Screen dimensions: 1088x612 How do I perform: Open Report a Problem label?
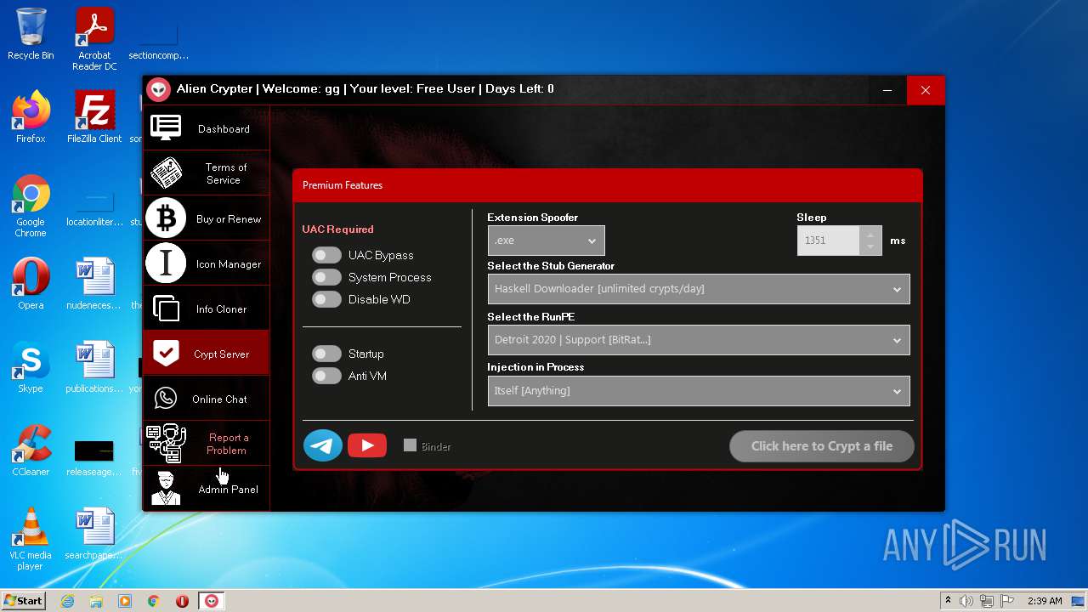(x=228, y=444)
